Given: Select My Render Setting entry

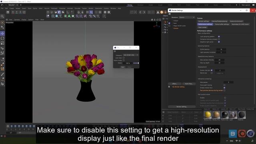Looking at the screenshot, I should click(178, 87).
